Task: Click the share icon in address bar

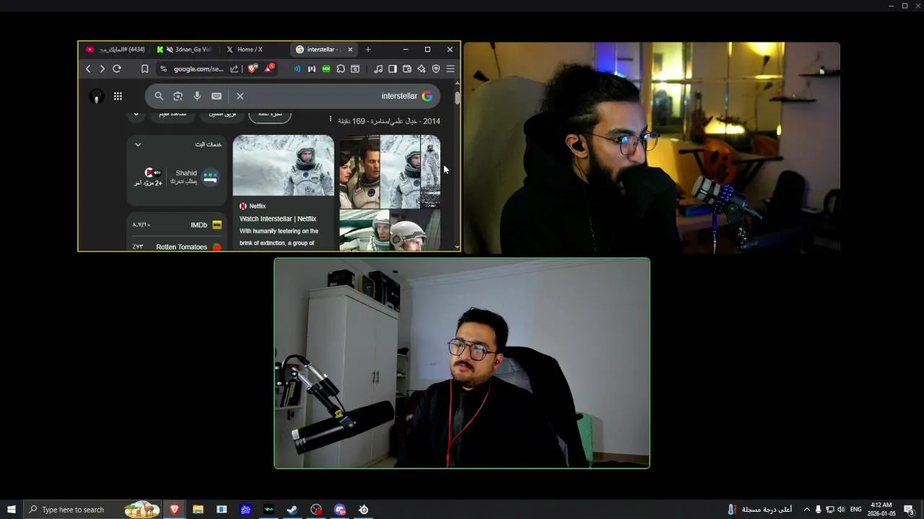Action: coord(235,69)
